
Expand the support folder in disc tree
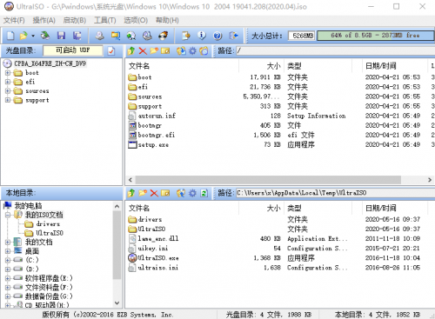pyautogui.click(x=8, y=100)
